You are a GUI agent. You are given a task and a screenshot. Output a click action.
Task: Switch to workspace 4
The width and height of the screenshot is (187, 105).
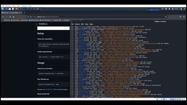(x=34, y=9)
